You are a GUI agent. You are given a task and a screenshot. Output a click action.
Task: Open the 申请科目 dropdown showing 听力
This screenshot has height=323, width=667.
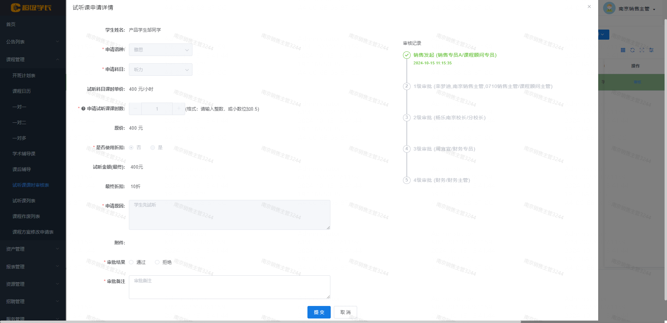pos(160,70)
